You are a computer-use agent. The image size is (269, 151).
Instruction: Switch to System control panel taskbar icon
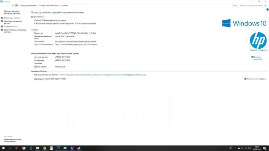[79, 148]
